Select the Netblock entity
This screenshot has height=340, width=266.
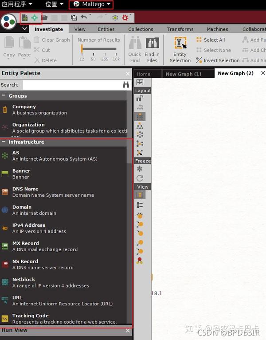pos(63,283)
